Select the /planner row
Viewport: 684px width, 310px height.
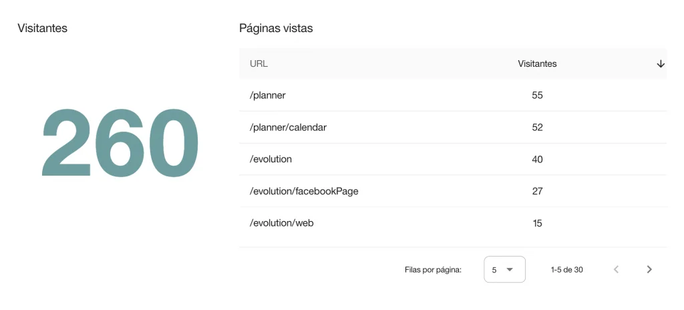(x=453, y=95)
